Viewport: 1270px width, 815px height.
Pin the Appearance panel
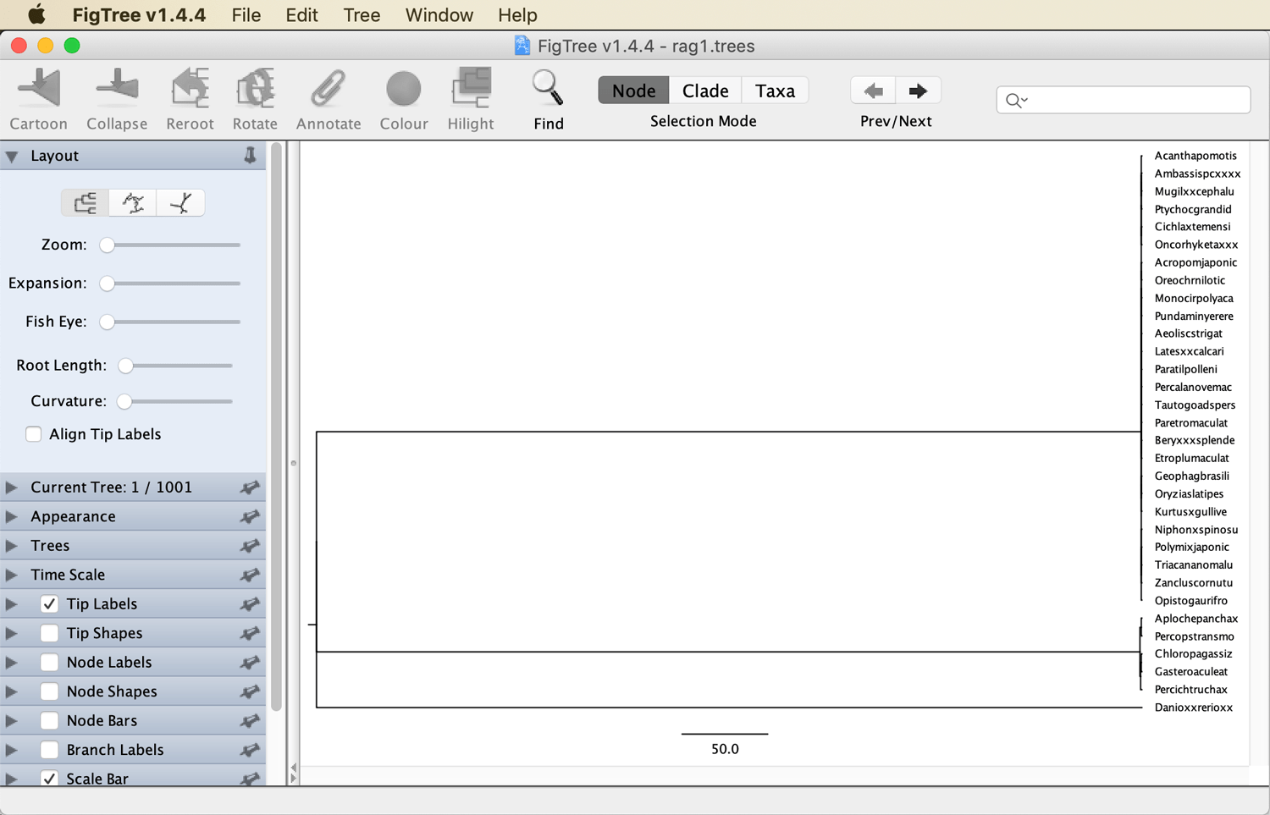(x=250, y=516)
